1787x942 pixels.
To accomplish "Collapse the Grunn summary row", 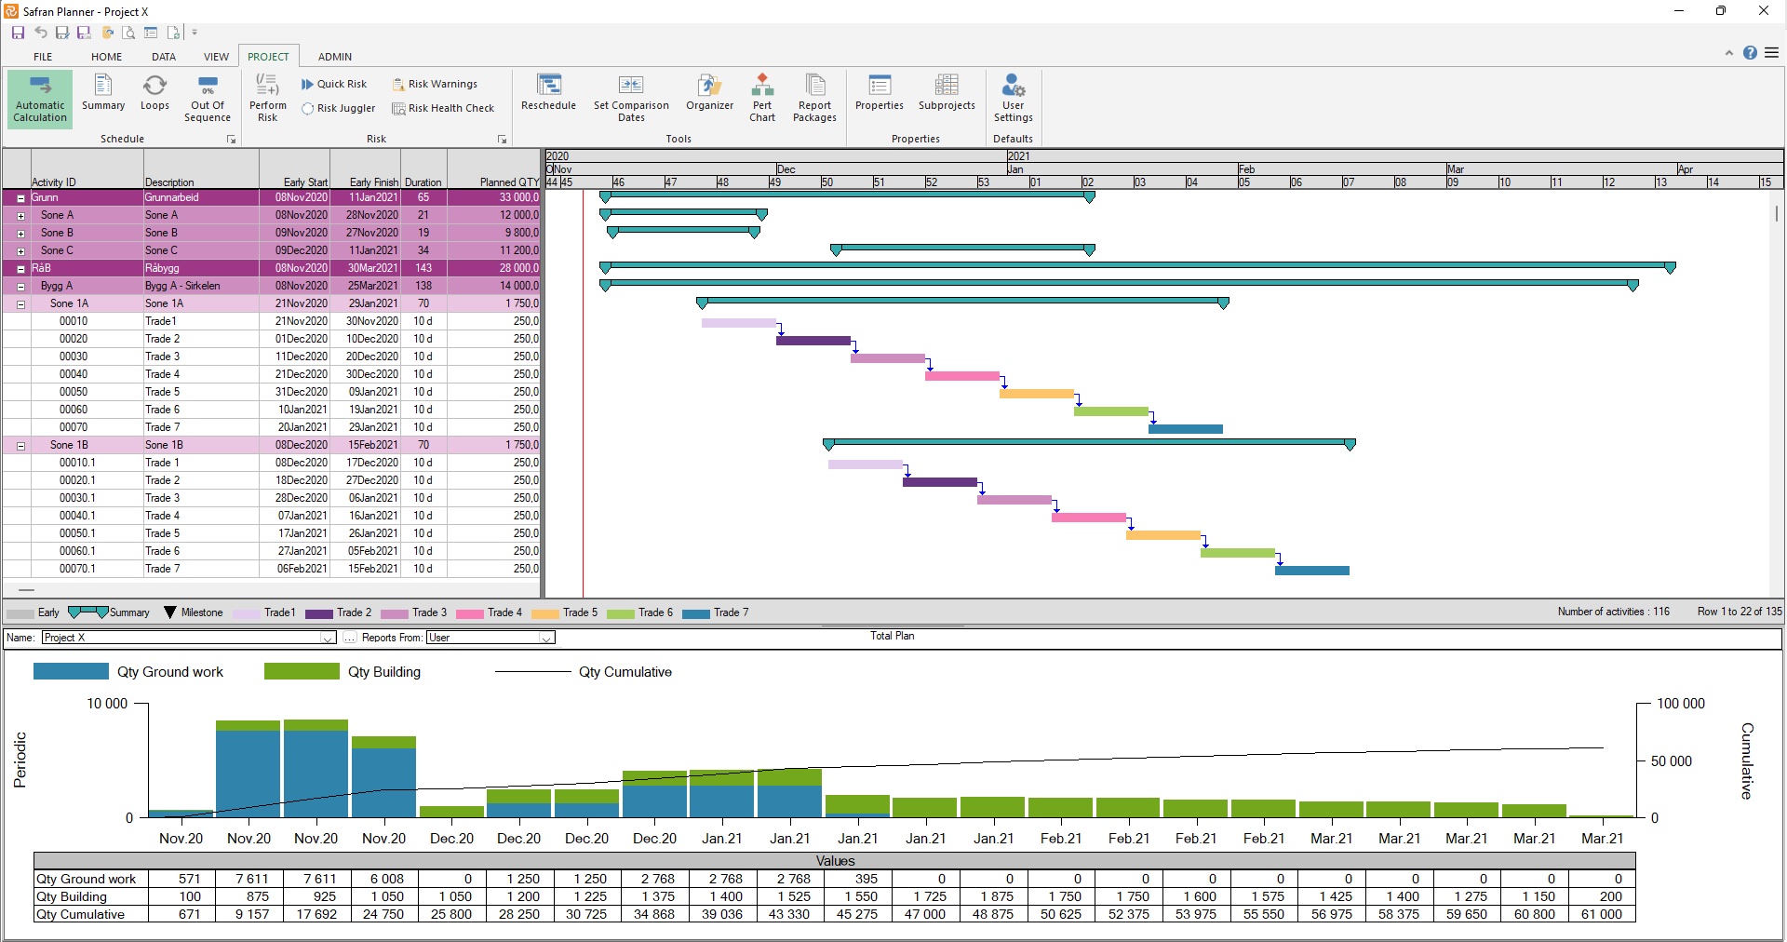I will (20, 198).
